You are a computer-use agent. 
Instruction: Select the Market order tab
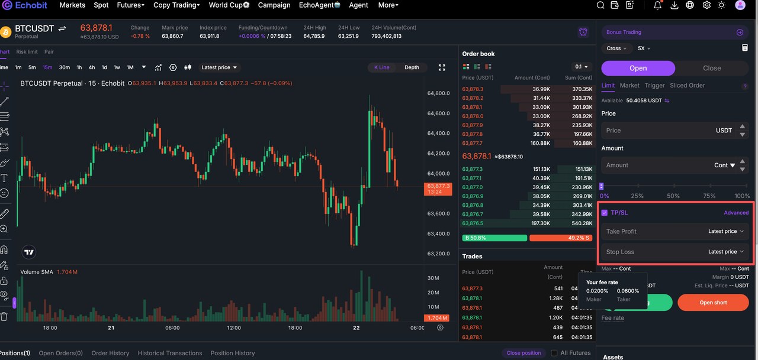tap(629, 85)
